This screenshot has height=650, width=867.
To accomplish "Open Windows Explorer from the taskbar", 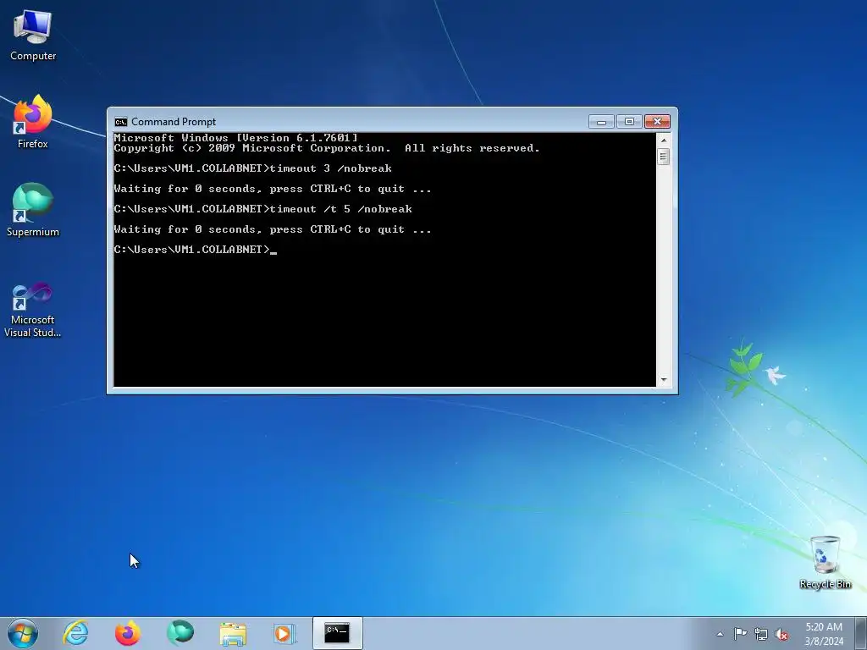I will coord(233,633).
